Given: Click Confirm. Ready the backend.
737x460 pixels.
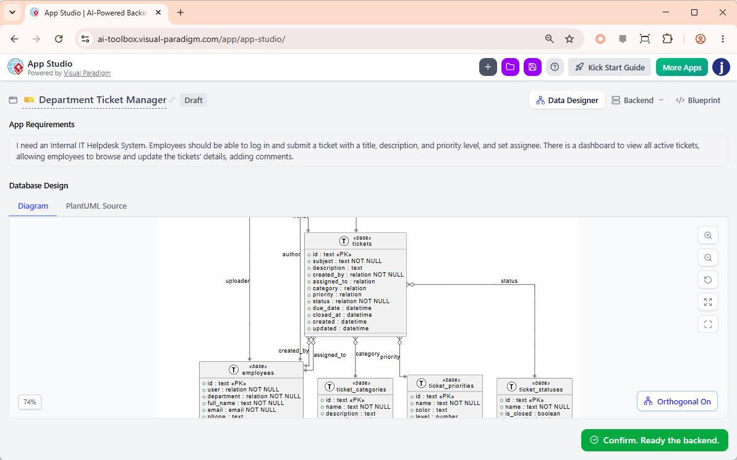Looking at the screenshot, I should [x=655, y=440].
